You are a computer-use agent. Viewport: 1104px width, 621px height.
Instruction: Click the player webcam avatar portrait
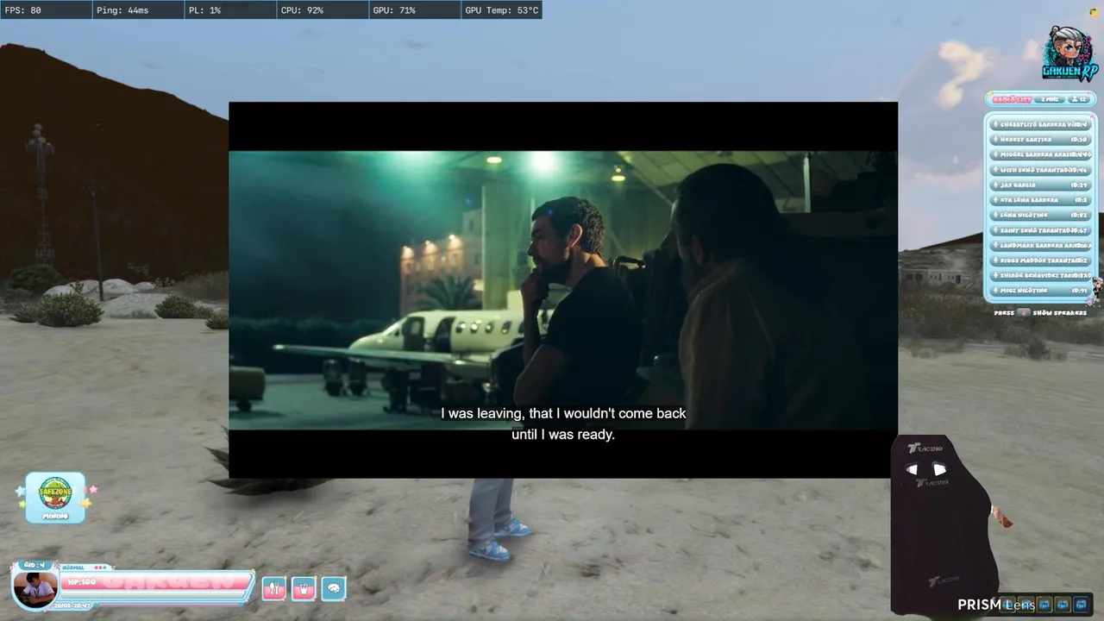[x=36, y=590]
